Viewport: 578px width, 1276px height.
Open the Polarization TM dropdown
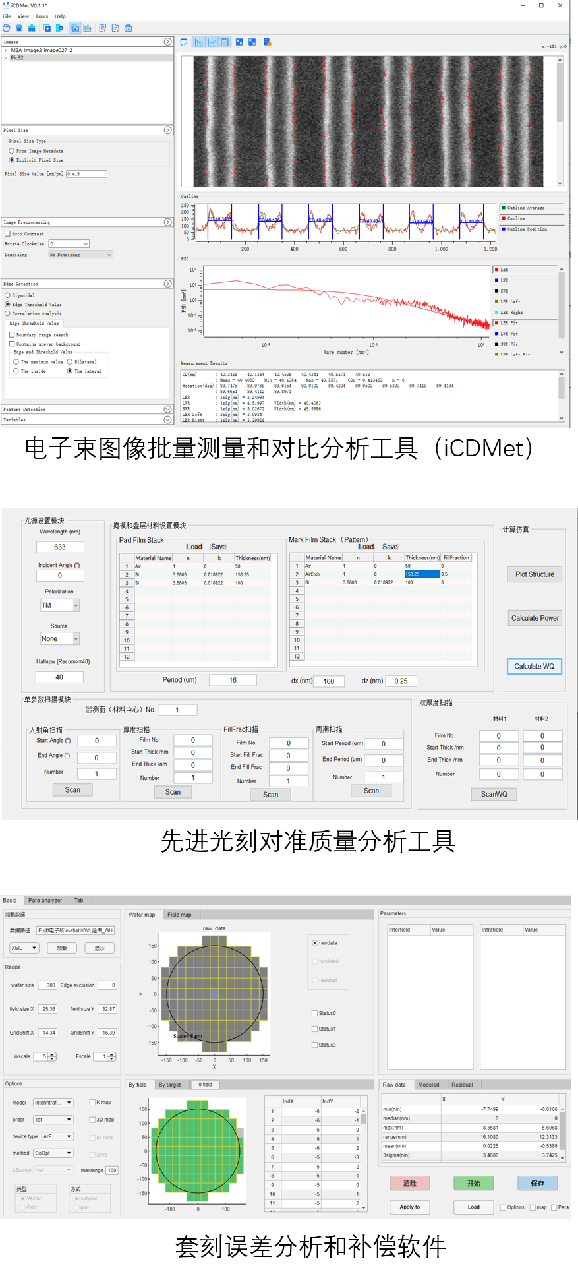click(x=60, y=605)
